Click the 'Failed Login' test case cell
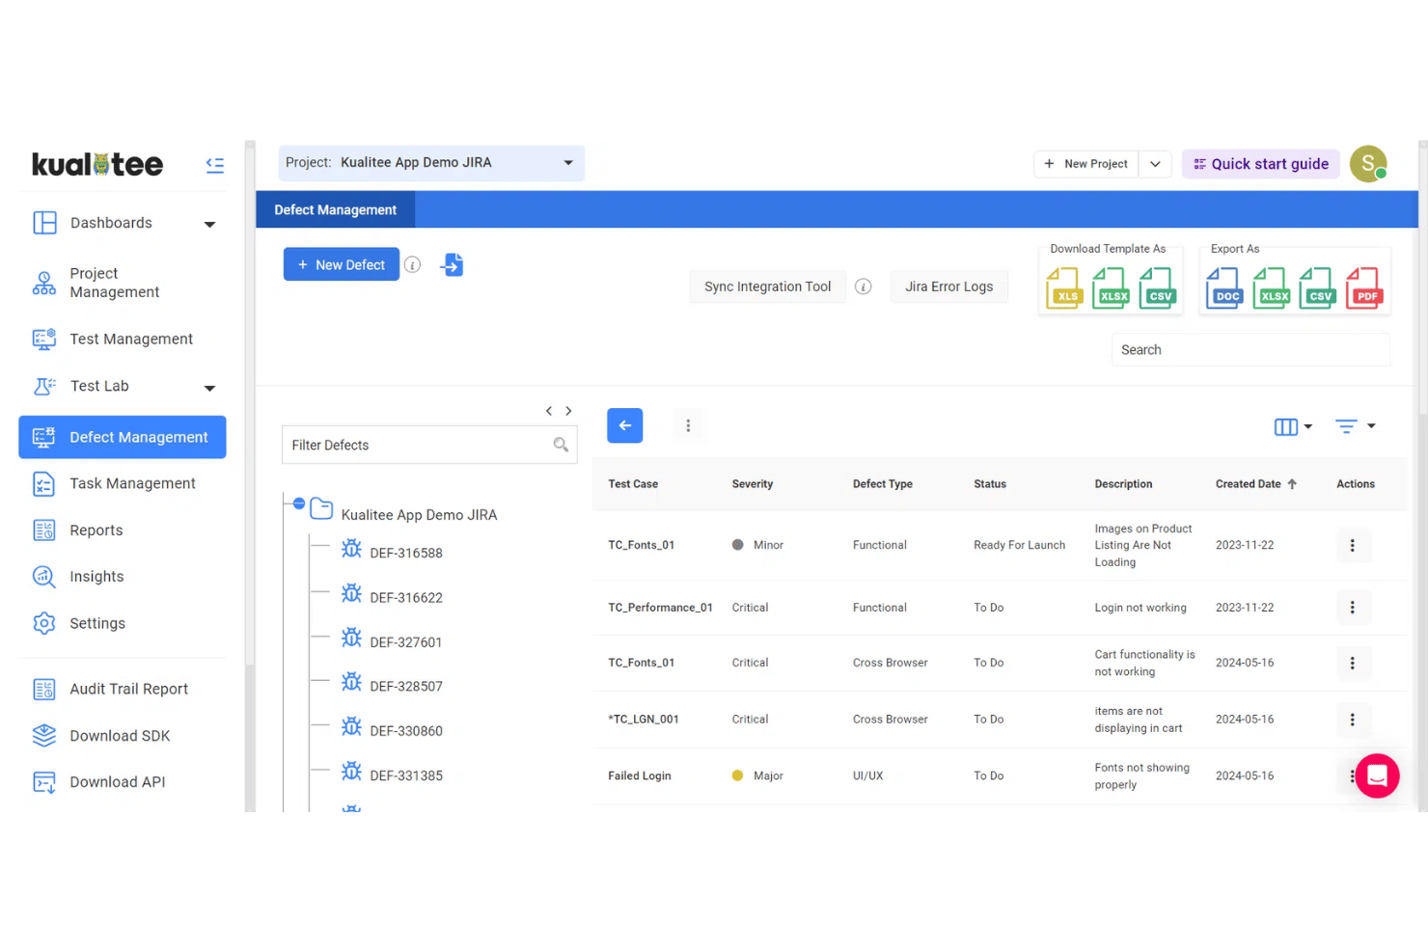1428x952 pixels. [x=639, y=776]
